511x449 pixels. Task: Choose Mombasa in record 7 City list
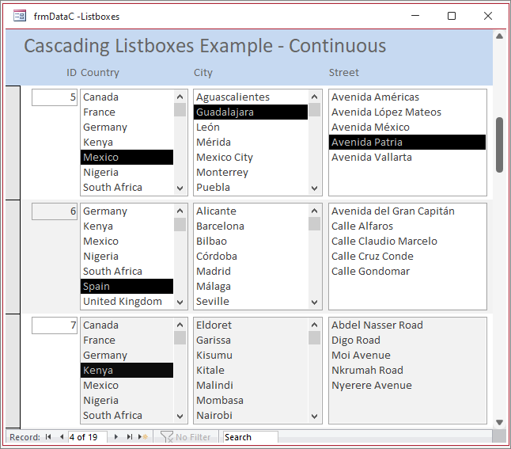[251, 400]
